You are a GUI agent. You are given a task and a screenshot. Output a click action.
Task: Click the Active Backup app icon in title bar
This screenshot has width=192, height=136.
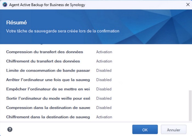pos(5,5)
